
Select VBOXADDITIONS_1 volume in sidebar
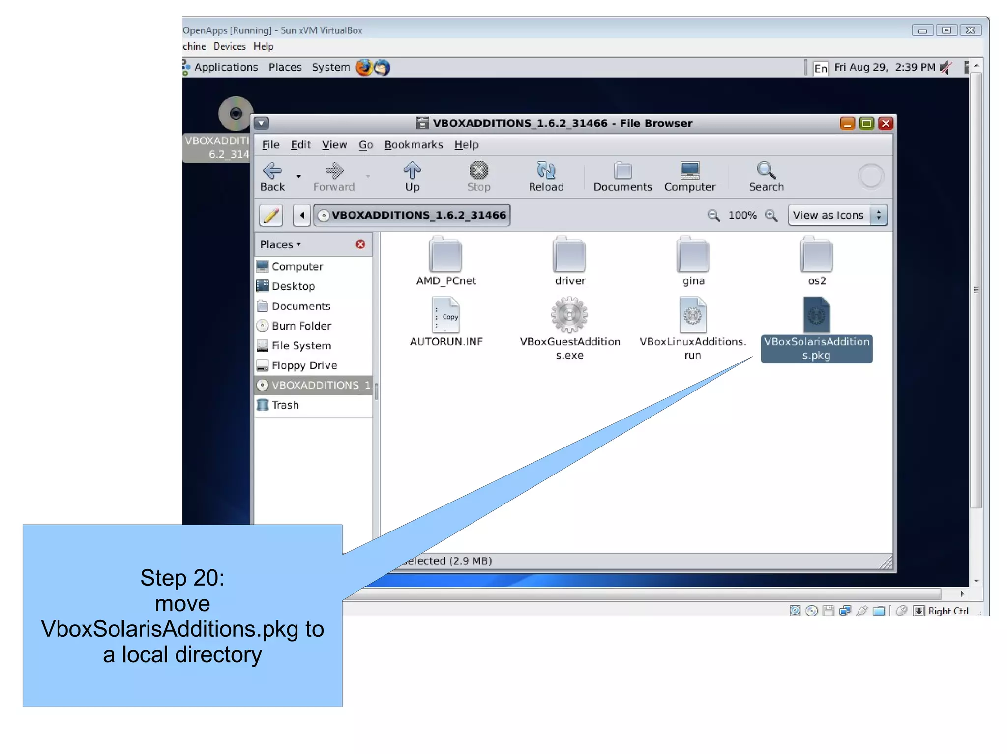click(314, 385)
